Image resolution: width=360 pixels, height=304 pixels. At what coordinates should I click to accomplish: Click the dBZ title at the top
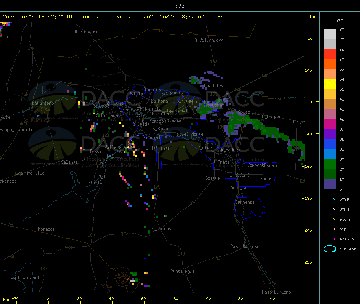[180, 6]
